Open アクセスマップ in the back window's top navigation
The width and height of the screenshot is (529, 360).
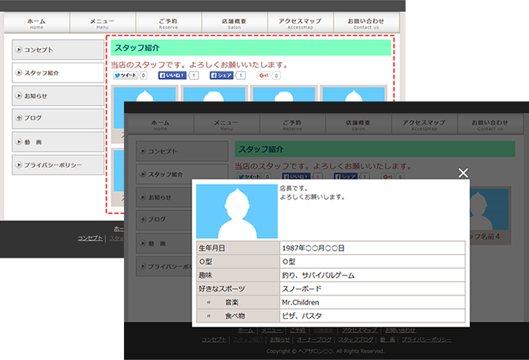coord(300,23)
